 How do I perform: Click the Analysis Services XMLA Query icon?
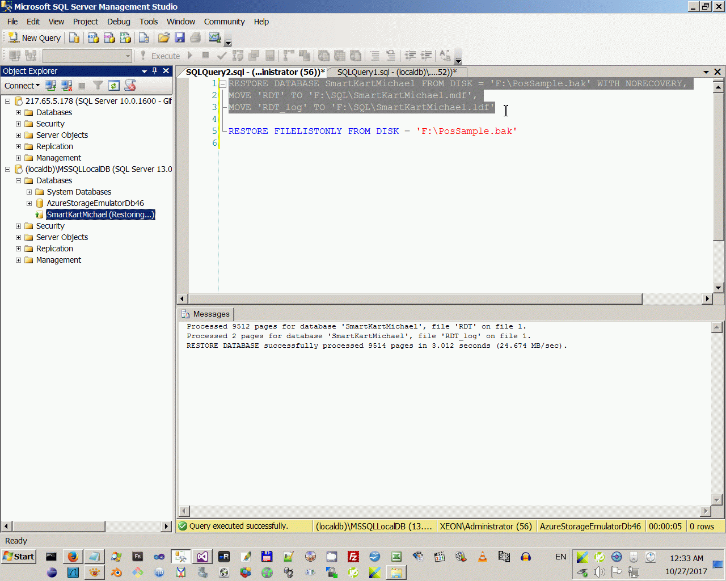coord(125,38)
